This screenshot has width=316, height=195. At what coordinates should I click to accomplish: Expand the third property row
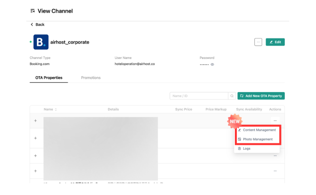(36, 156)
